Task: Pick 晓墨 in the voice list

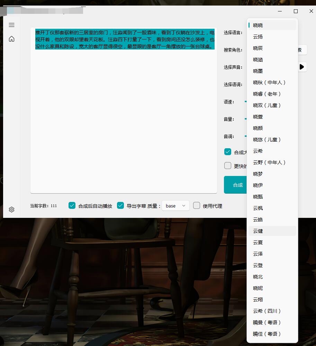Action: (x=272, y=71)
